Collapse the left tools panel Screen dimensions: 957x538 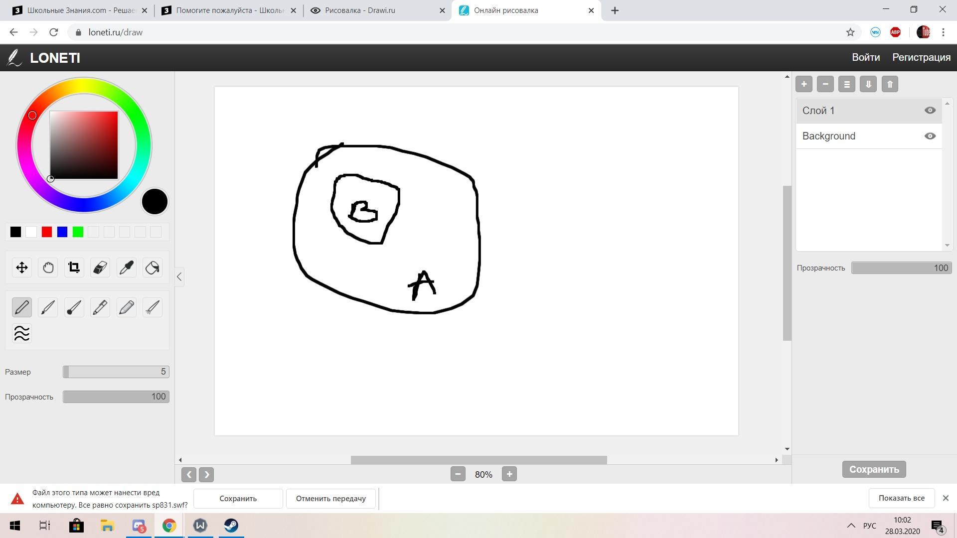tap(179, 277)
